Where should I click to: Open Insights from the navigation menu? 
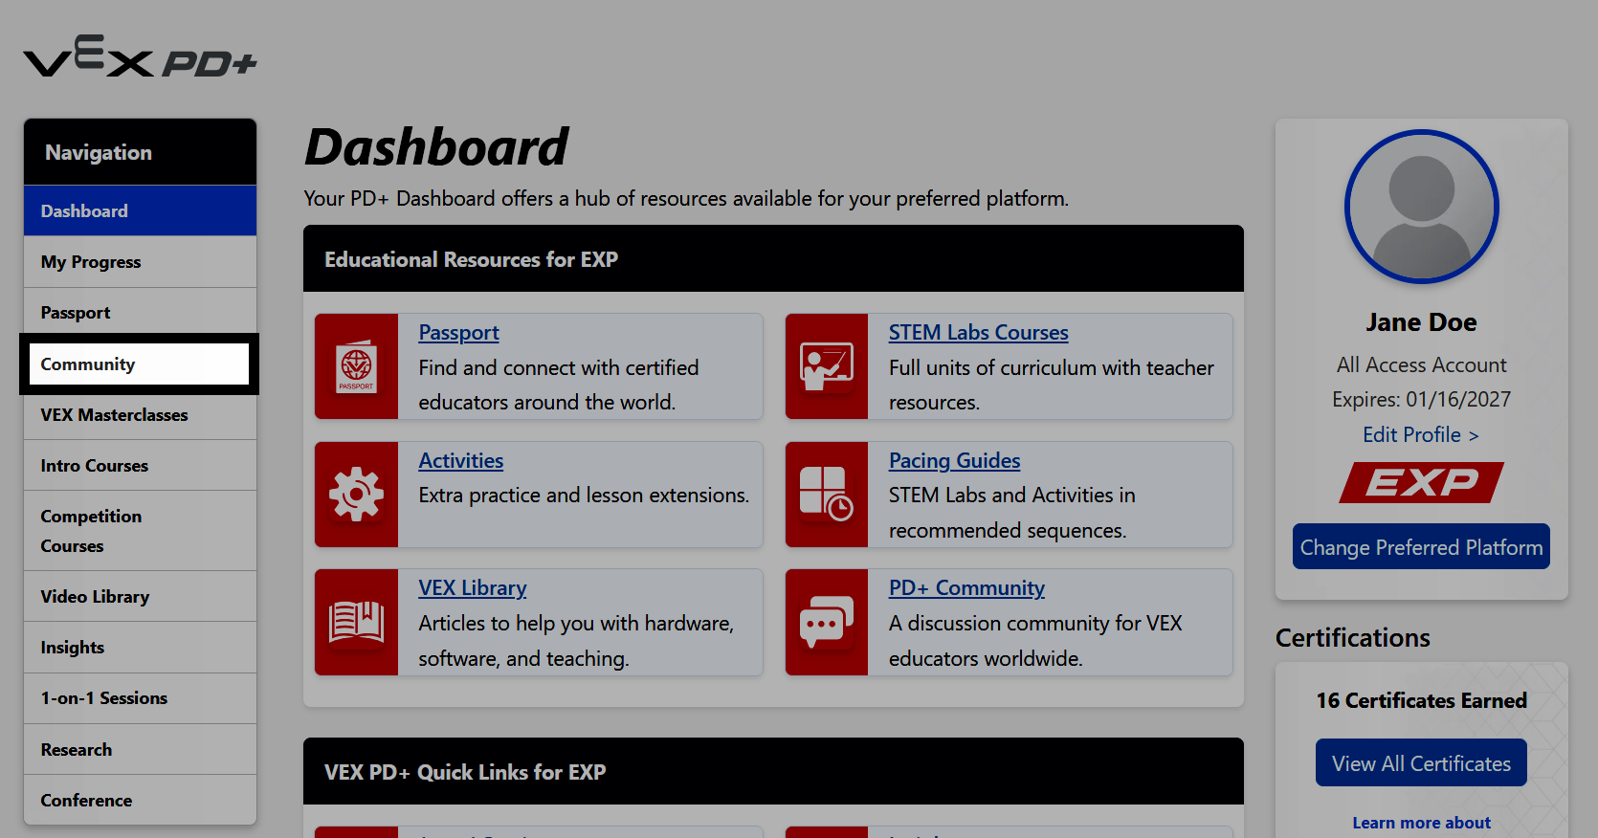[x=140, y=648]
